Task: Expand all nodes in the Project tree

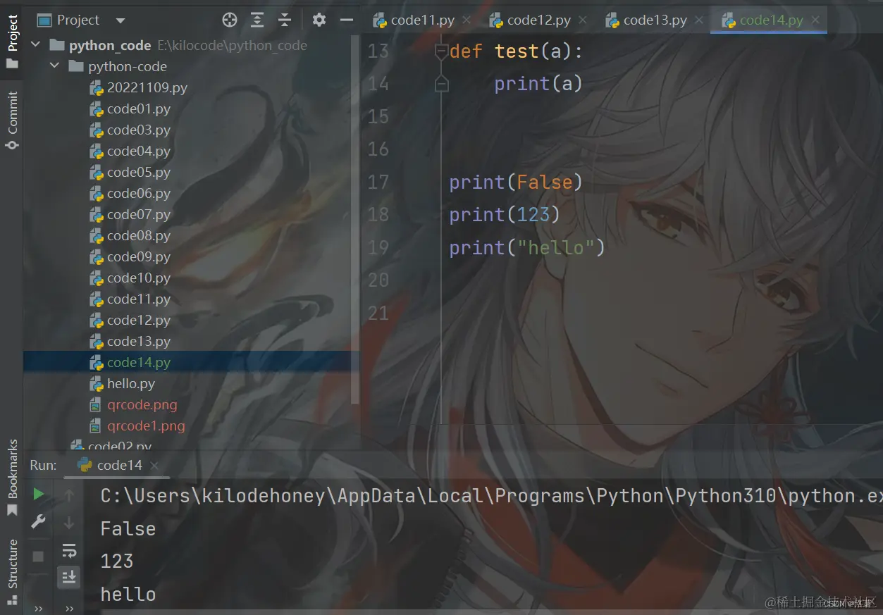Action: 257,20
